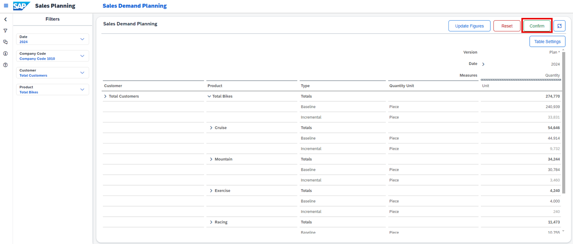This screenshot has width=573, height=244.
Task: Click the Update Figures button
Action: tap(470, 26)
